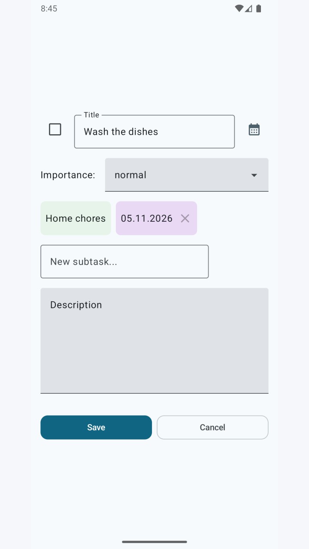The width and height of the screenshot is (309, 549).
Task: Tap the 05.11.2026 date chip text
Action: (147, 218)
